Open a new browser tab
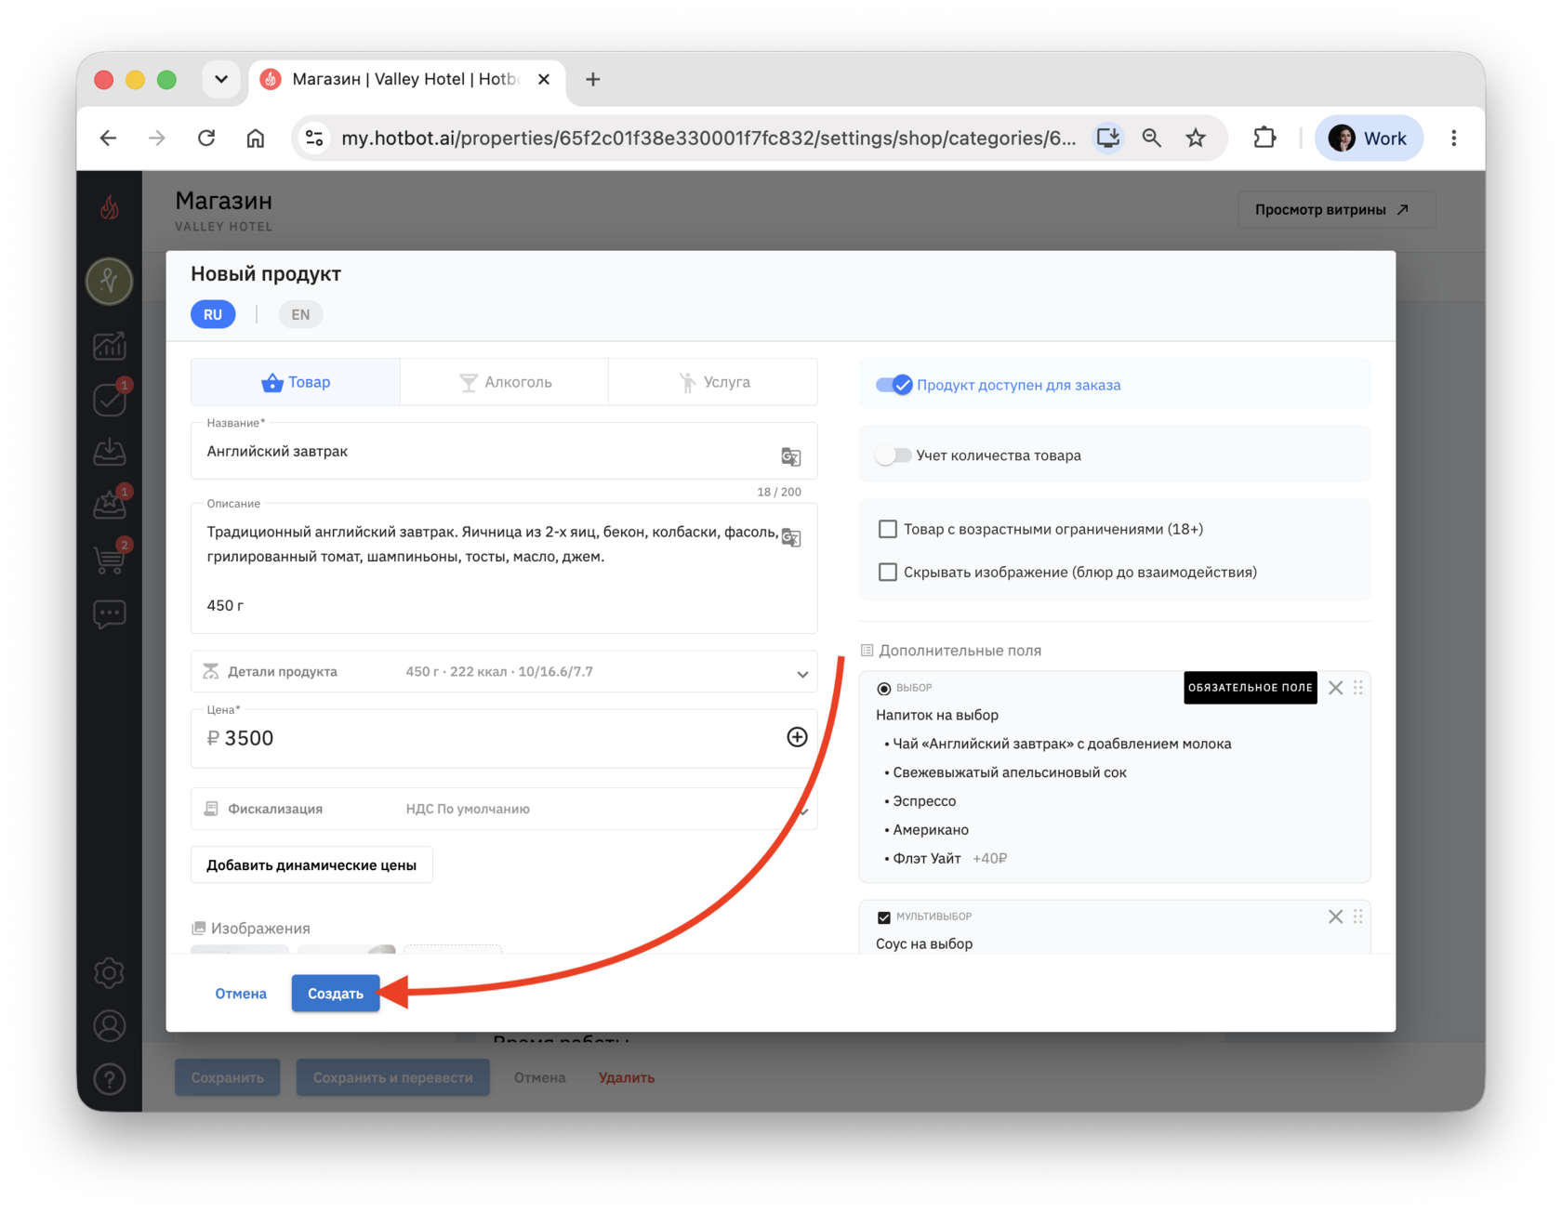The width and height of the screenshot is (1562, 1213). click(x=592, y=79)
